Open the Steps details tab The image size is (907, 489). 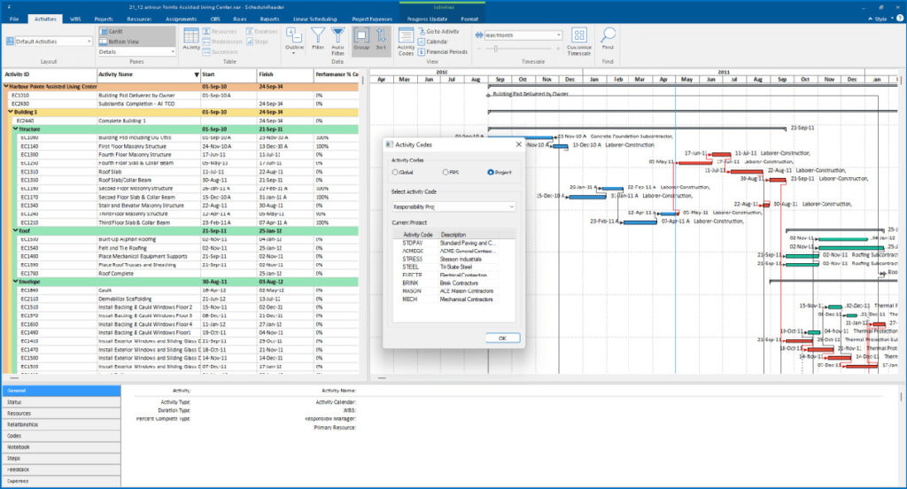tap(61, 458)
